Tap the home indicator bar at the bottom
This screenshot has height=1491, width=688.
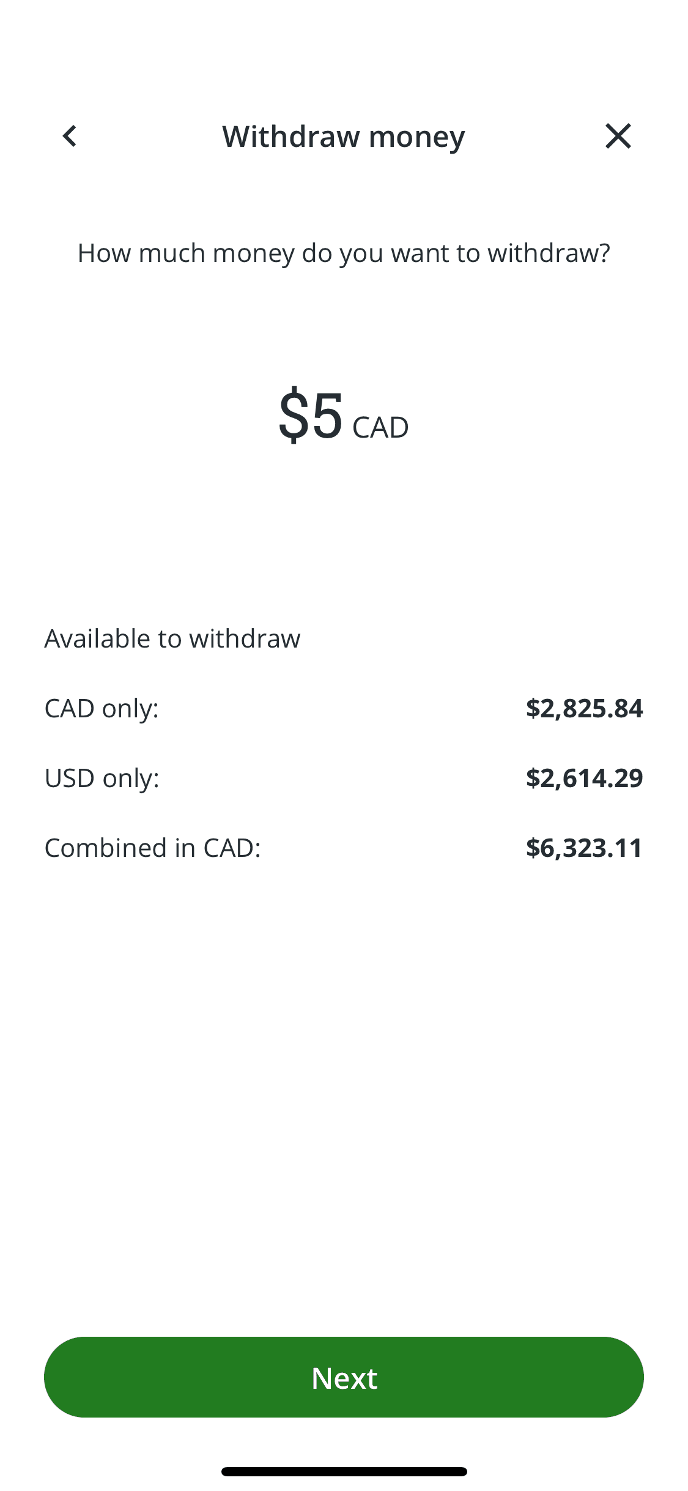[344, 1471]
